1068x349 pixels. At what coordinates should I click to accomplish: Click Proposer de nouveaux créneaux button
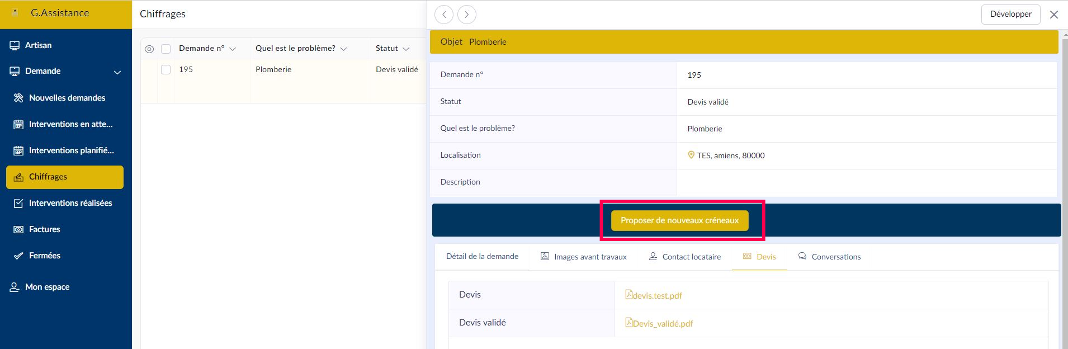point(679,220)
